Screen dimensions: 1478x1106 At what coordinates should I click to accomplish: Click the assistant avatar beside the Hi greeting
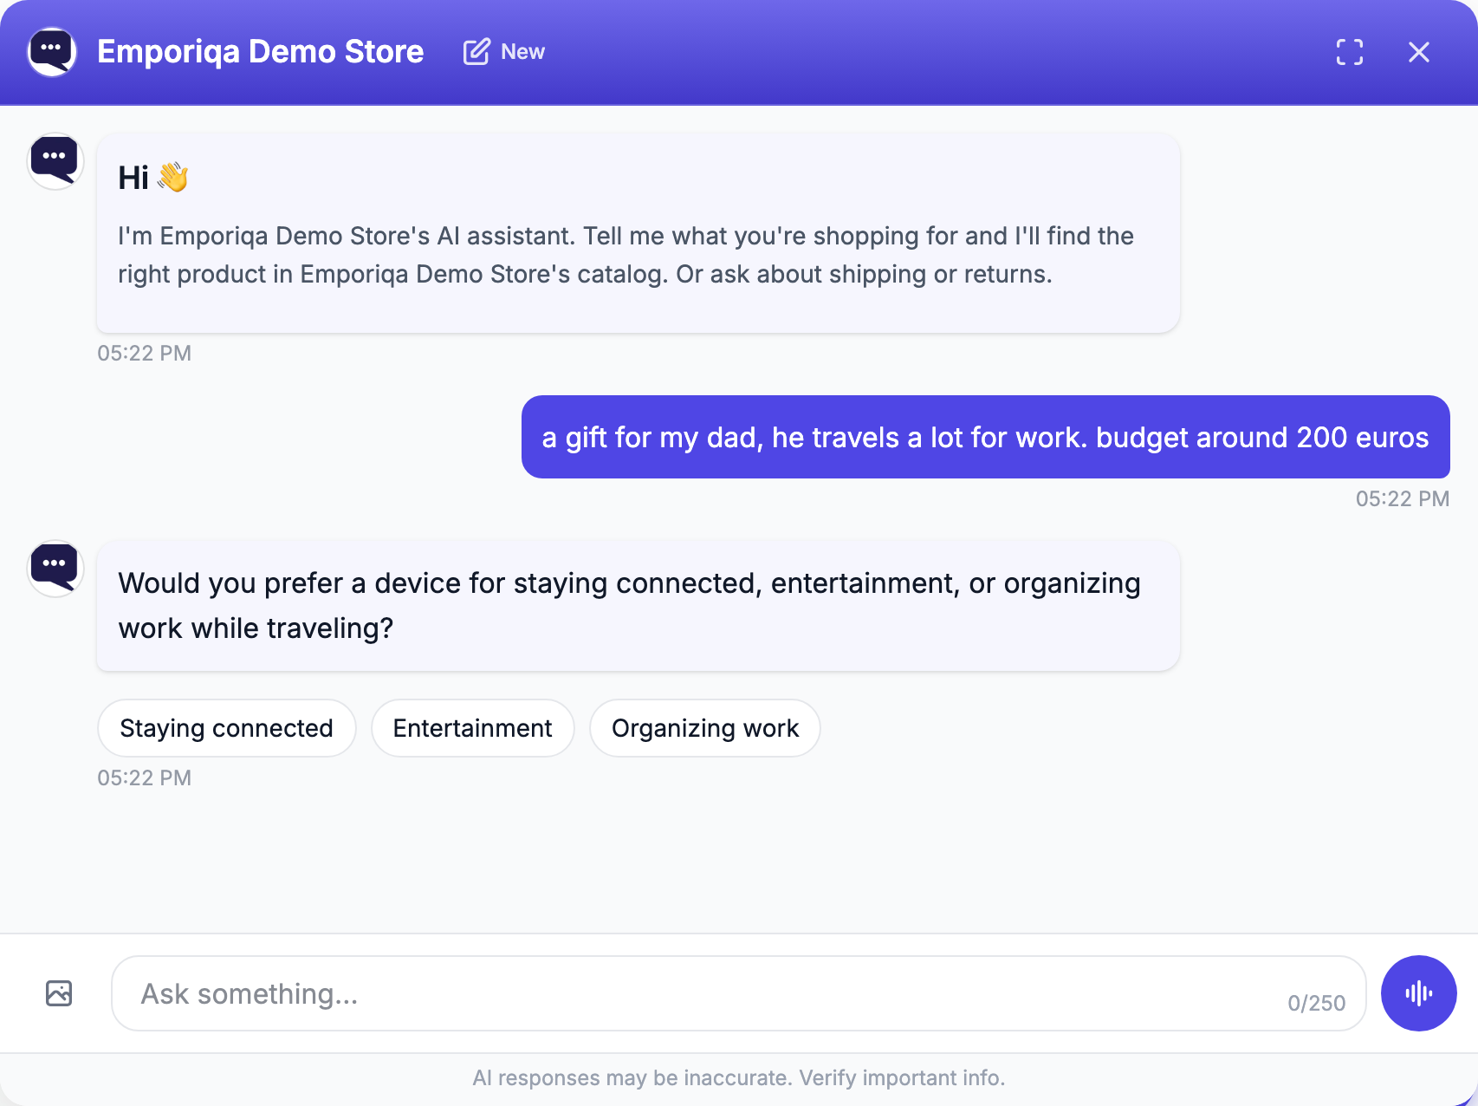55,161
